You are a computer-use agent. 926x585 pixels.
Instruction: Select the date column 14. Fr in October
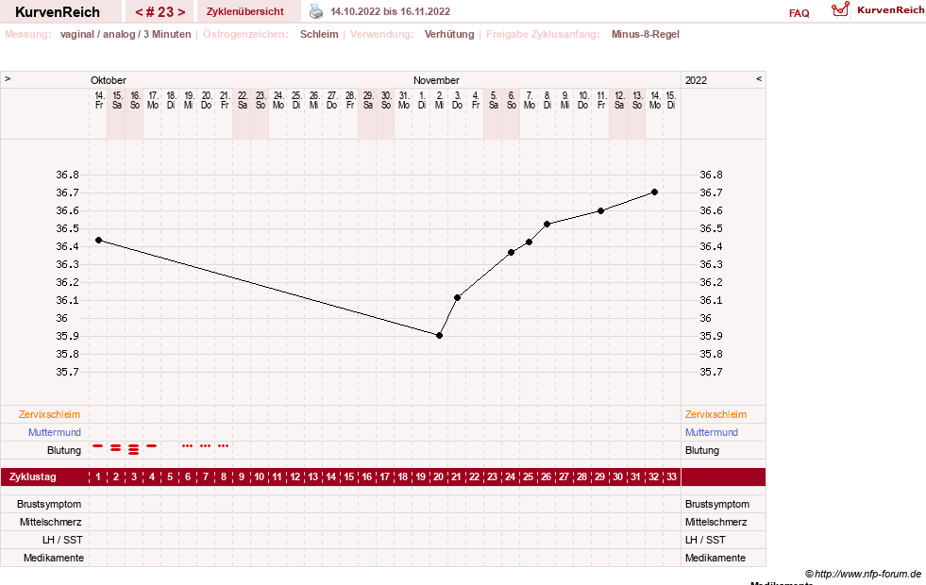(x=99, y=100)
